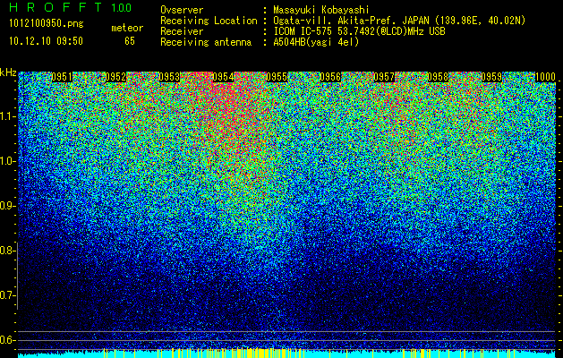563x358 pixels.
Task: Click the Receiving antenna label
Action: tap(206, 42)
